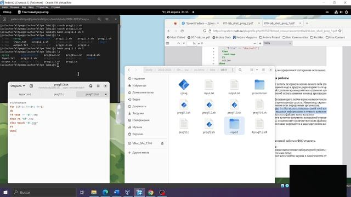Go to previous page in PDF viewer
The image size is (351, 197).
[x=179, y=43]
